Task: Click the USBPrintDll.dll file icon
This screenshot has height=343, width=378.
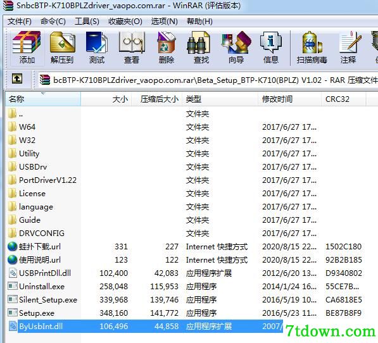Action: point(13,273)
